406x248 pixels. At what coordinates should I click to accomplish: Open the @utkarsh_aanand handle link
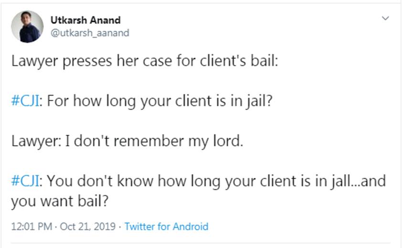(x=89, y=33)
